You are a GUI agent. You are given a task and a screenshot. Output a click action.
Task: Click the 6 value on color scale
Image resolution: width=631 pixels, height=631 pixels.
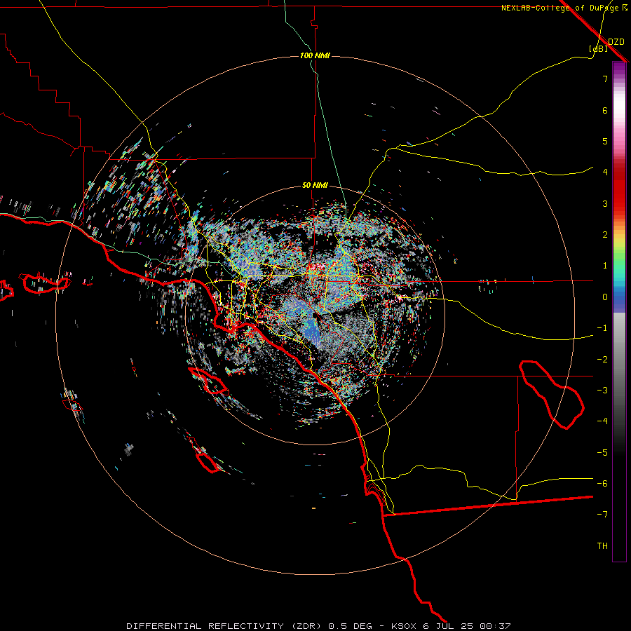(x=605, y=110)
